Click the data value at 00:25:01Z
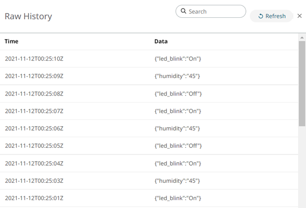The image size is (306, 208). (178, 198)
